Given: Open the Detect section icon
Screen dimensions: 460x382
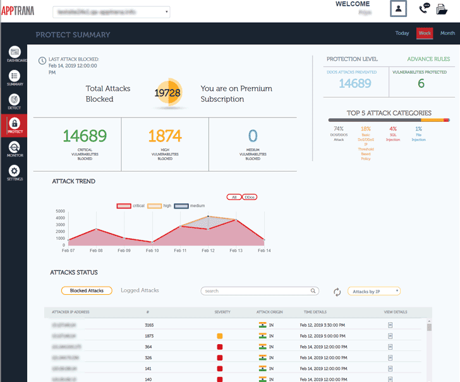Looking at the screenshot, I should click(15, 100).
